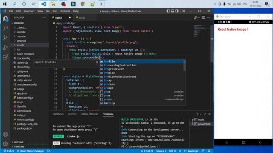Image resolution: width=273 pixels, height=153 pixels.
Task: Split the editor to the right
Action: pos(203,17)
